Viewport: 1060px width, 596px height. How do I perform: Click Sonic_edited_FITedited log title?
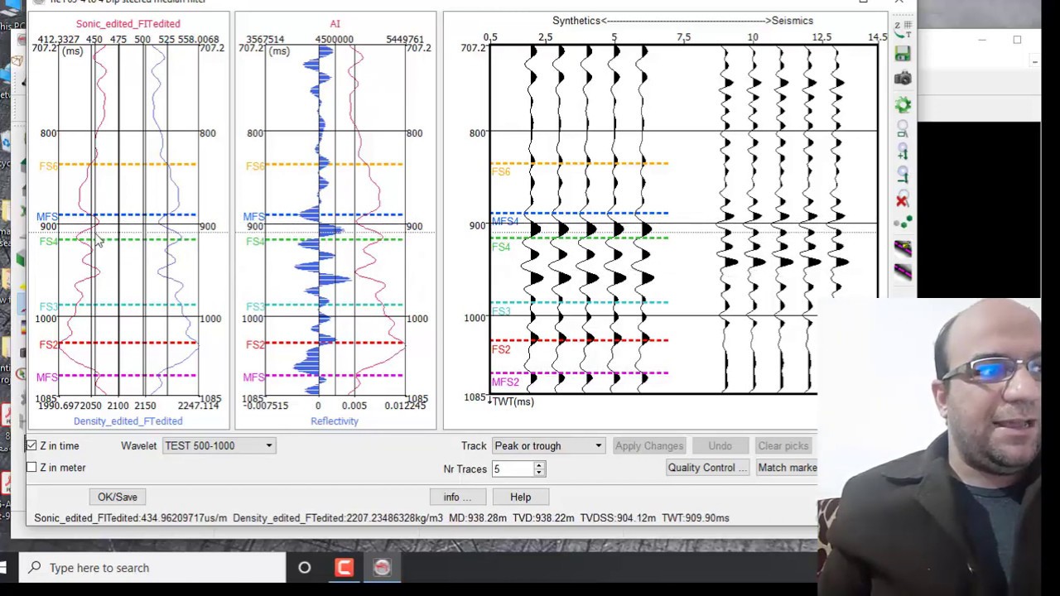click(x=128, y=24)
